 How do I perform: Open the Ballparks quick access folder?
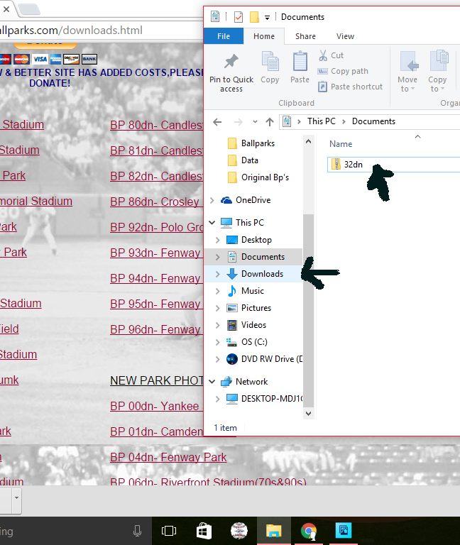coord(258,143)
